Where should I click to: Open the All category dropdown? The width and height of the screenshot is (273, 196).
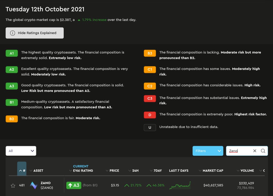(x=21, y=151)
